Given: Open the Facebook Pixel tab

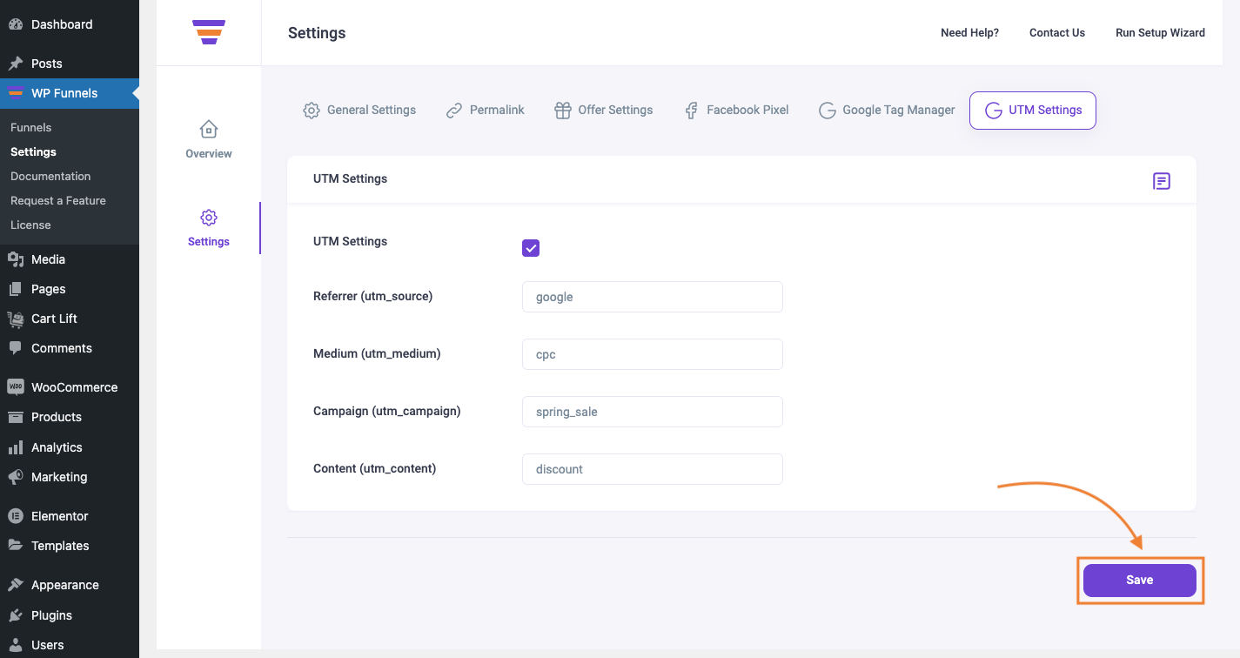Looking at the screenshot, I should (x=736, y=111).
